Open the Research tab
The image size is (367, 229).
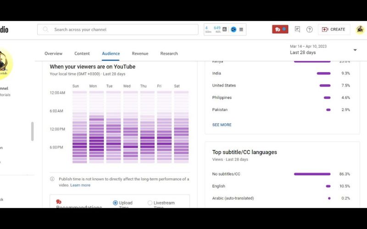click(x=169, y=54)
